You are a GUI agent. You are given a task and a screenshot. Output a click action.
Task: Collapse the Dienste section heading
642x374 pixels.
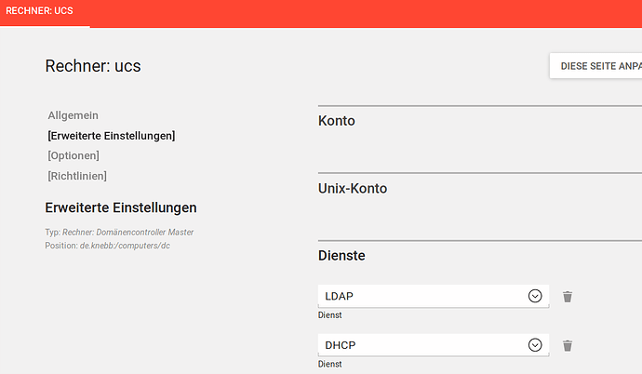tap(341, 255)
